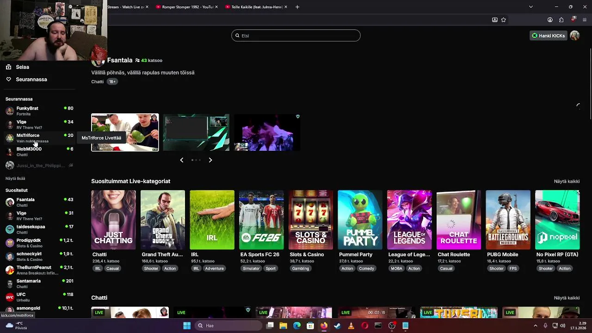Viewport: 592px width, 333px height.
Task: Open Microsoft Edge from taskbar
Action: click(x=297, y=326)
